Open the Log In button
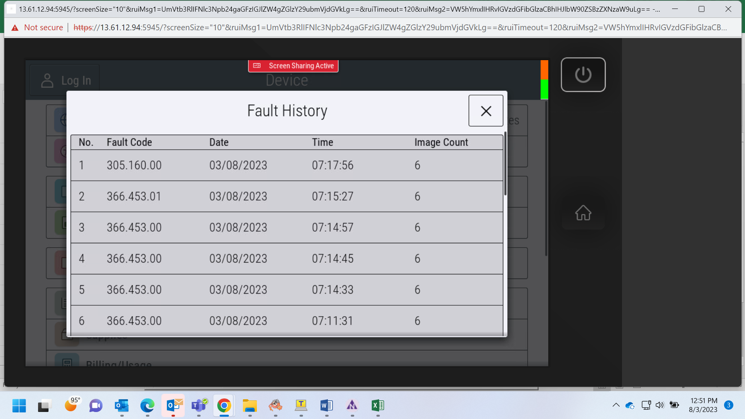Screen dimensions: 745x419 click(65, 80)
